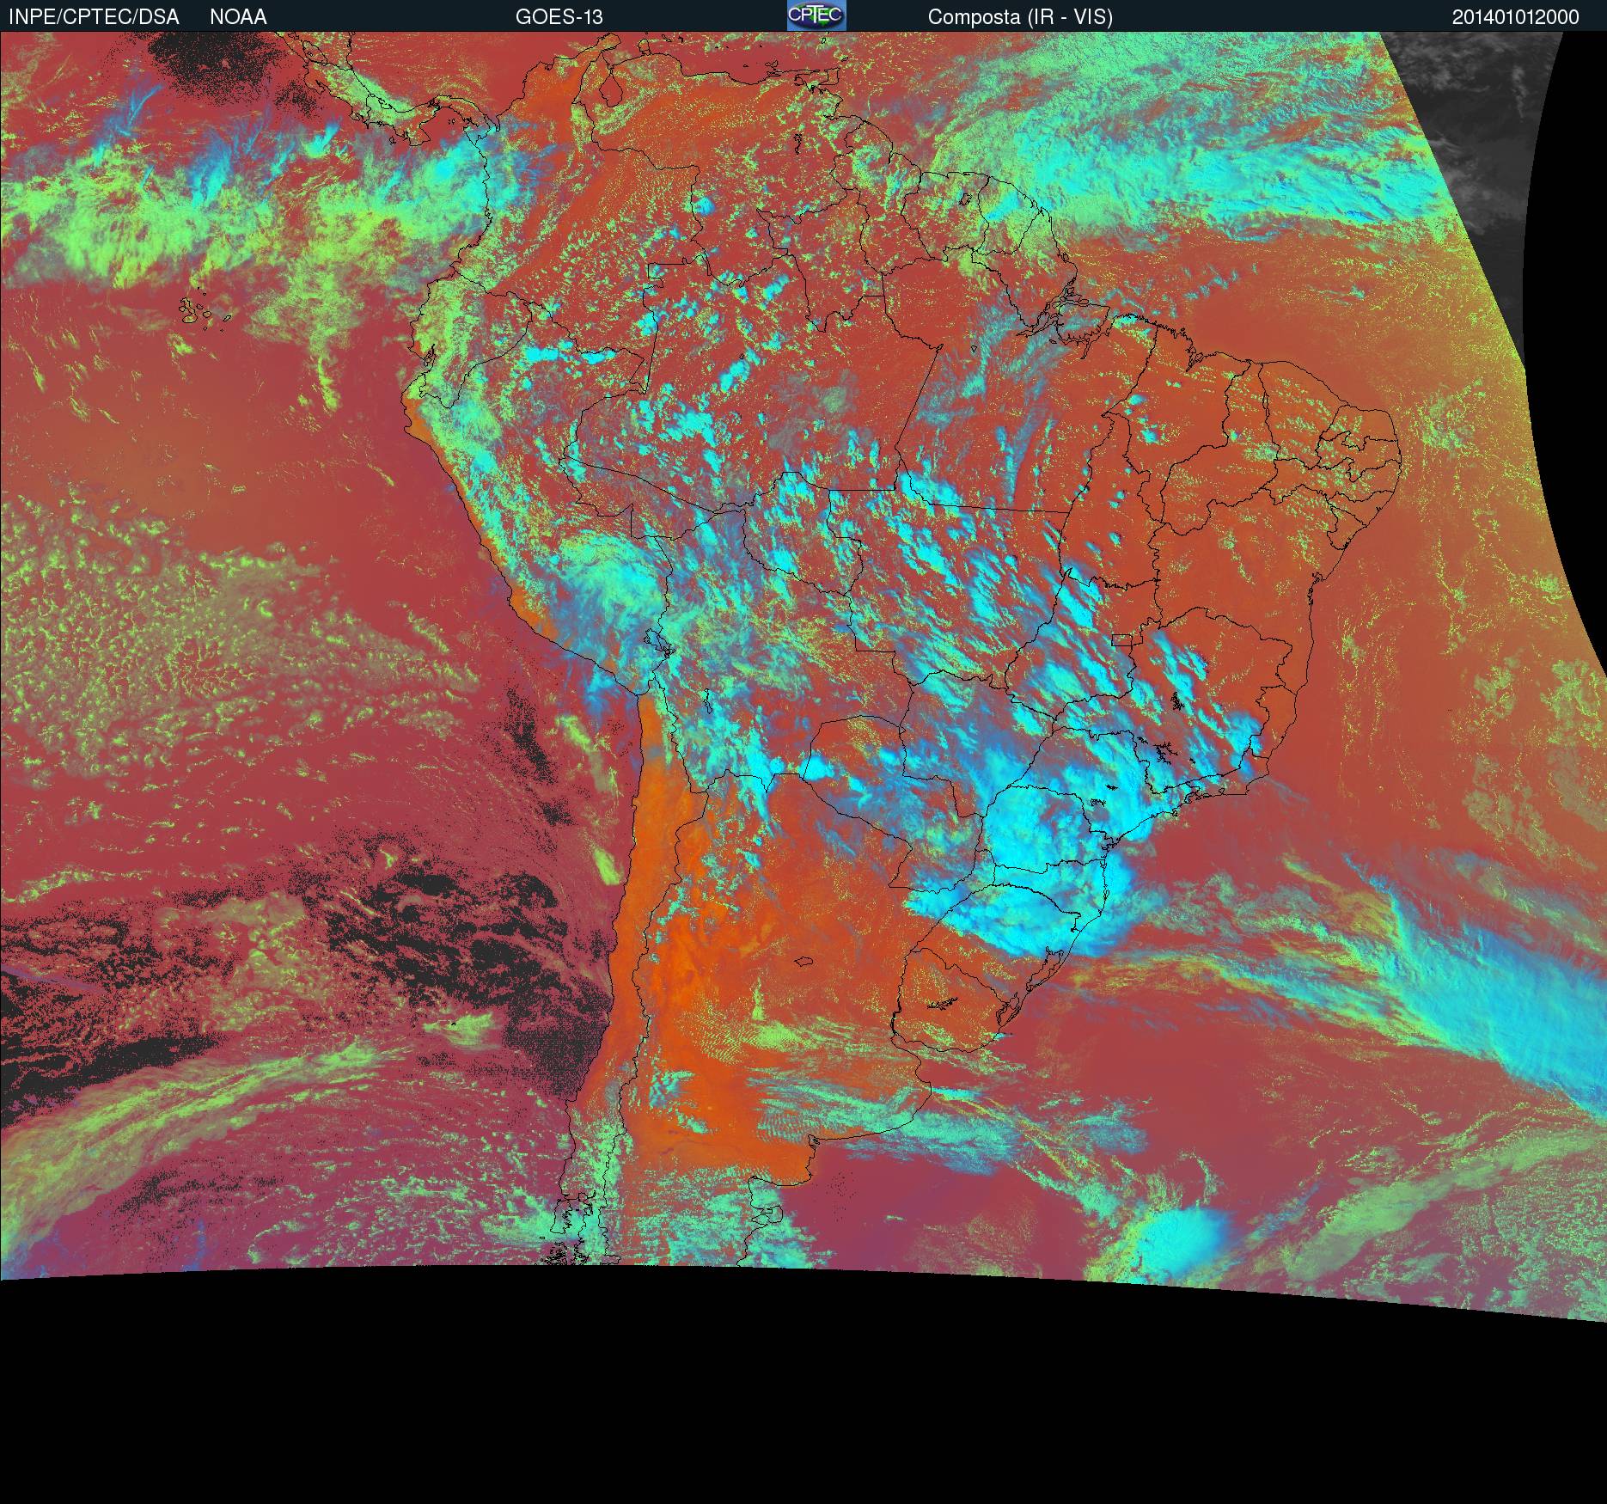This screenshot has height=1504, width=1607.
Task: Click the 201401012000 timestamp
Action: pos(1516,17)
